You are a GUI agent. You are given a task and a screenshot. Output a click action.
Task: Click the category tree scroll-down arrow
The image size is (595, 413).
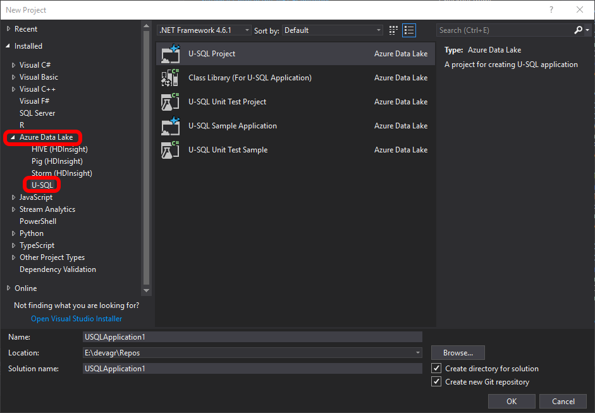click(x=146, y=291)
